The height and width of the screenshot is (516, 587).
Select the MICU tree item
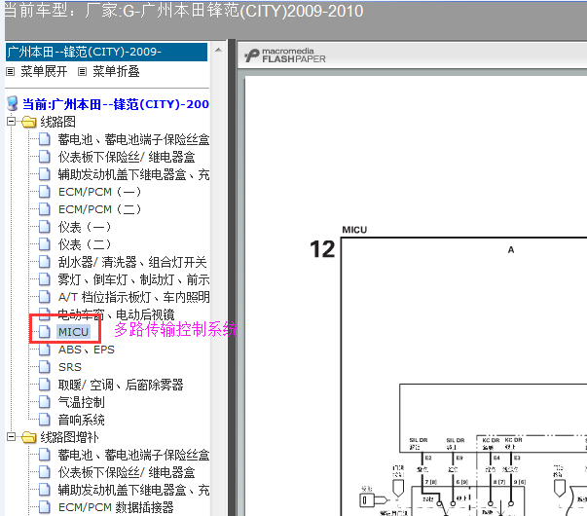[x=73, y=332]
